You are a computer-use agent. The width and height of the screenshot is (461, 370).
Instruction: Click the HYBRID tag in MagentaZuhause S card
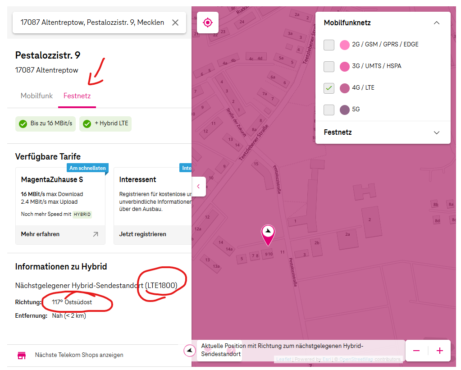pyautogui.click(x=82, y=215)
